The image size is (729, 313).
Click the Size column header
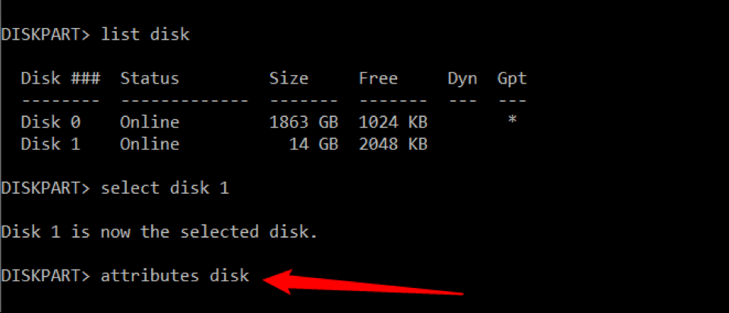click(289, 78)
